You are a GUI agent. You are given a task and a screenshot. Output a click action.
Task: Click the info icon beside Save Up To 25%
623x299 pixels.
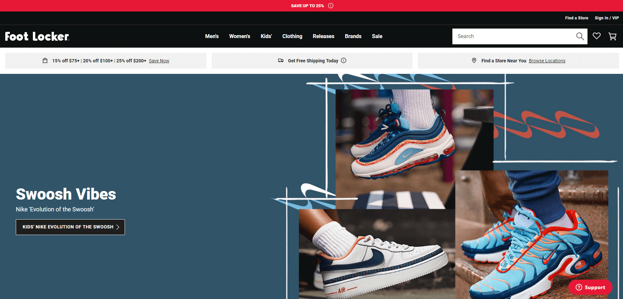331,6
